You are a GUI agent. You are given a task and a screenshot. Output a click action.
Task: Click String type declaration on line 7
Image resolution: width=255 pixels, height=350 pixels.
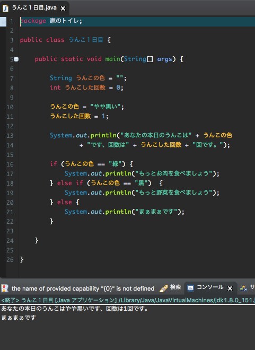(61, 78)
